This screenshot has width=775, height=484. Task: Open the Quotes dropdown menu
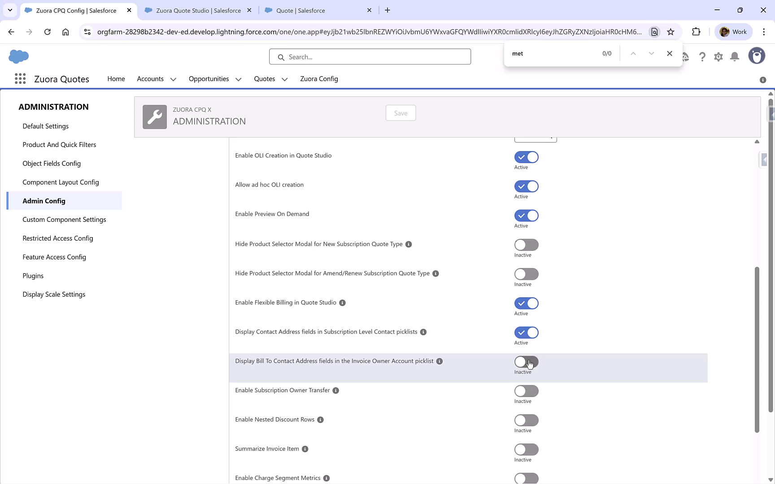pos(284,79)
